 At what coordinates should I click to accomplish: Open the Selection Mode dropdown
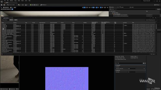(12, 5)
